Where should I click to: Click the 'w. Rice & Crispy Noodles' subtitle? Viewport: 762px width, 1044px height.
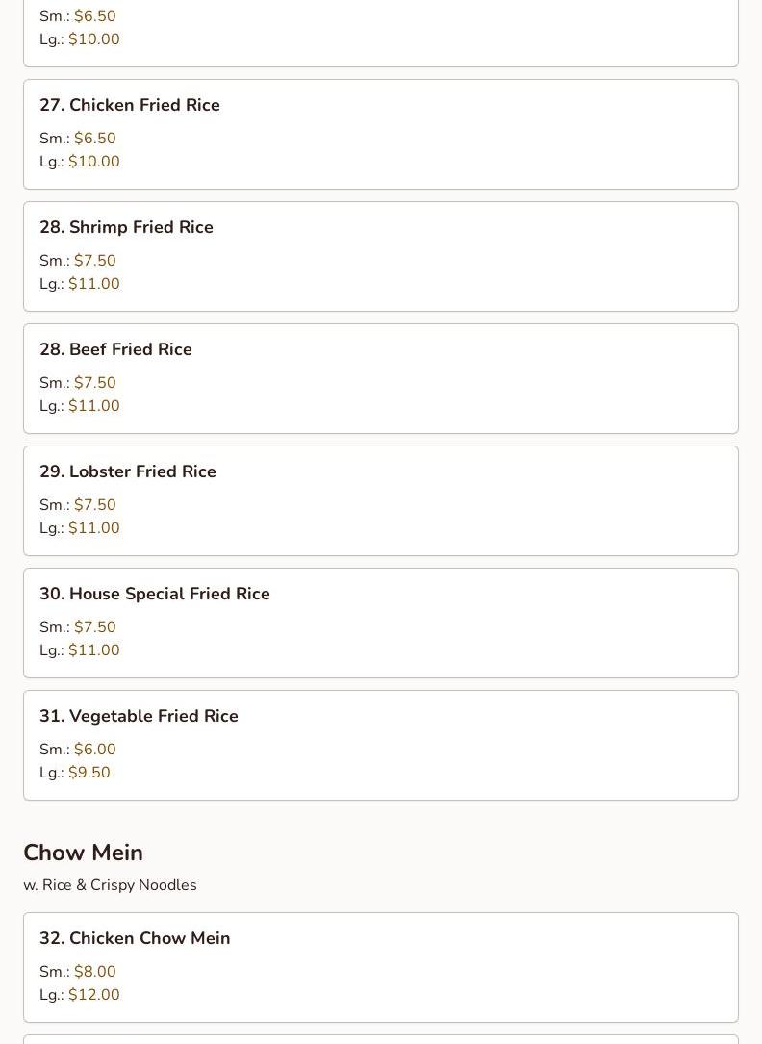coord(110,885)
